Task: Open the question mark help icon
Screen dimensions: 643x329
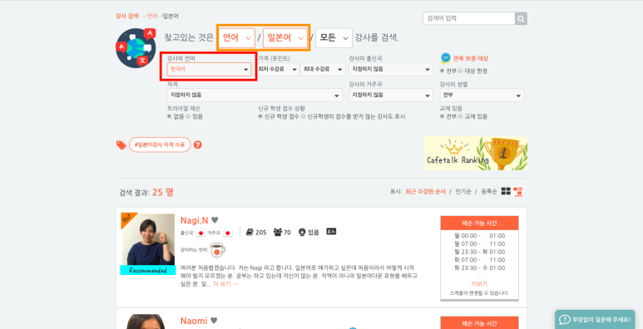Action: [198, 145]
